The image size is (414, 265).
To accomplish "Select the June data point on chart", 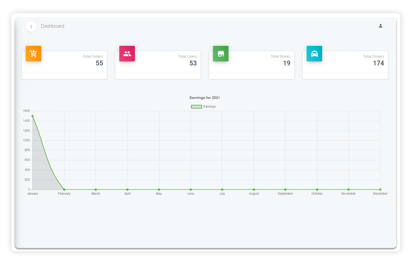I will click(x=191, y=190).
